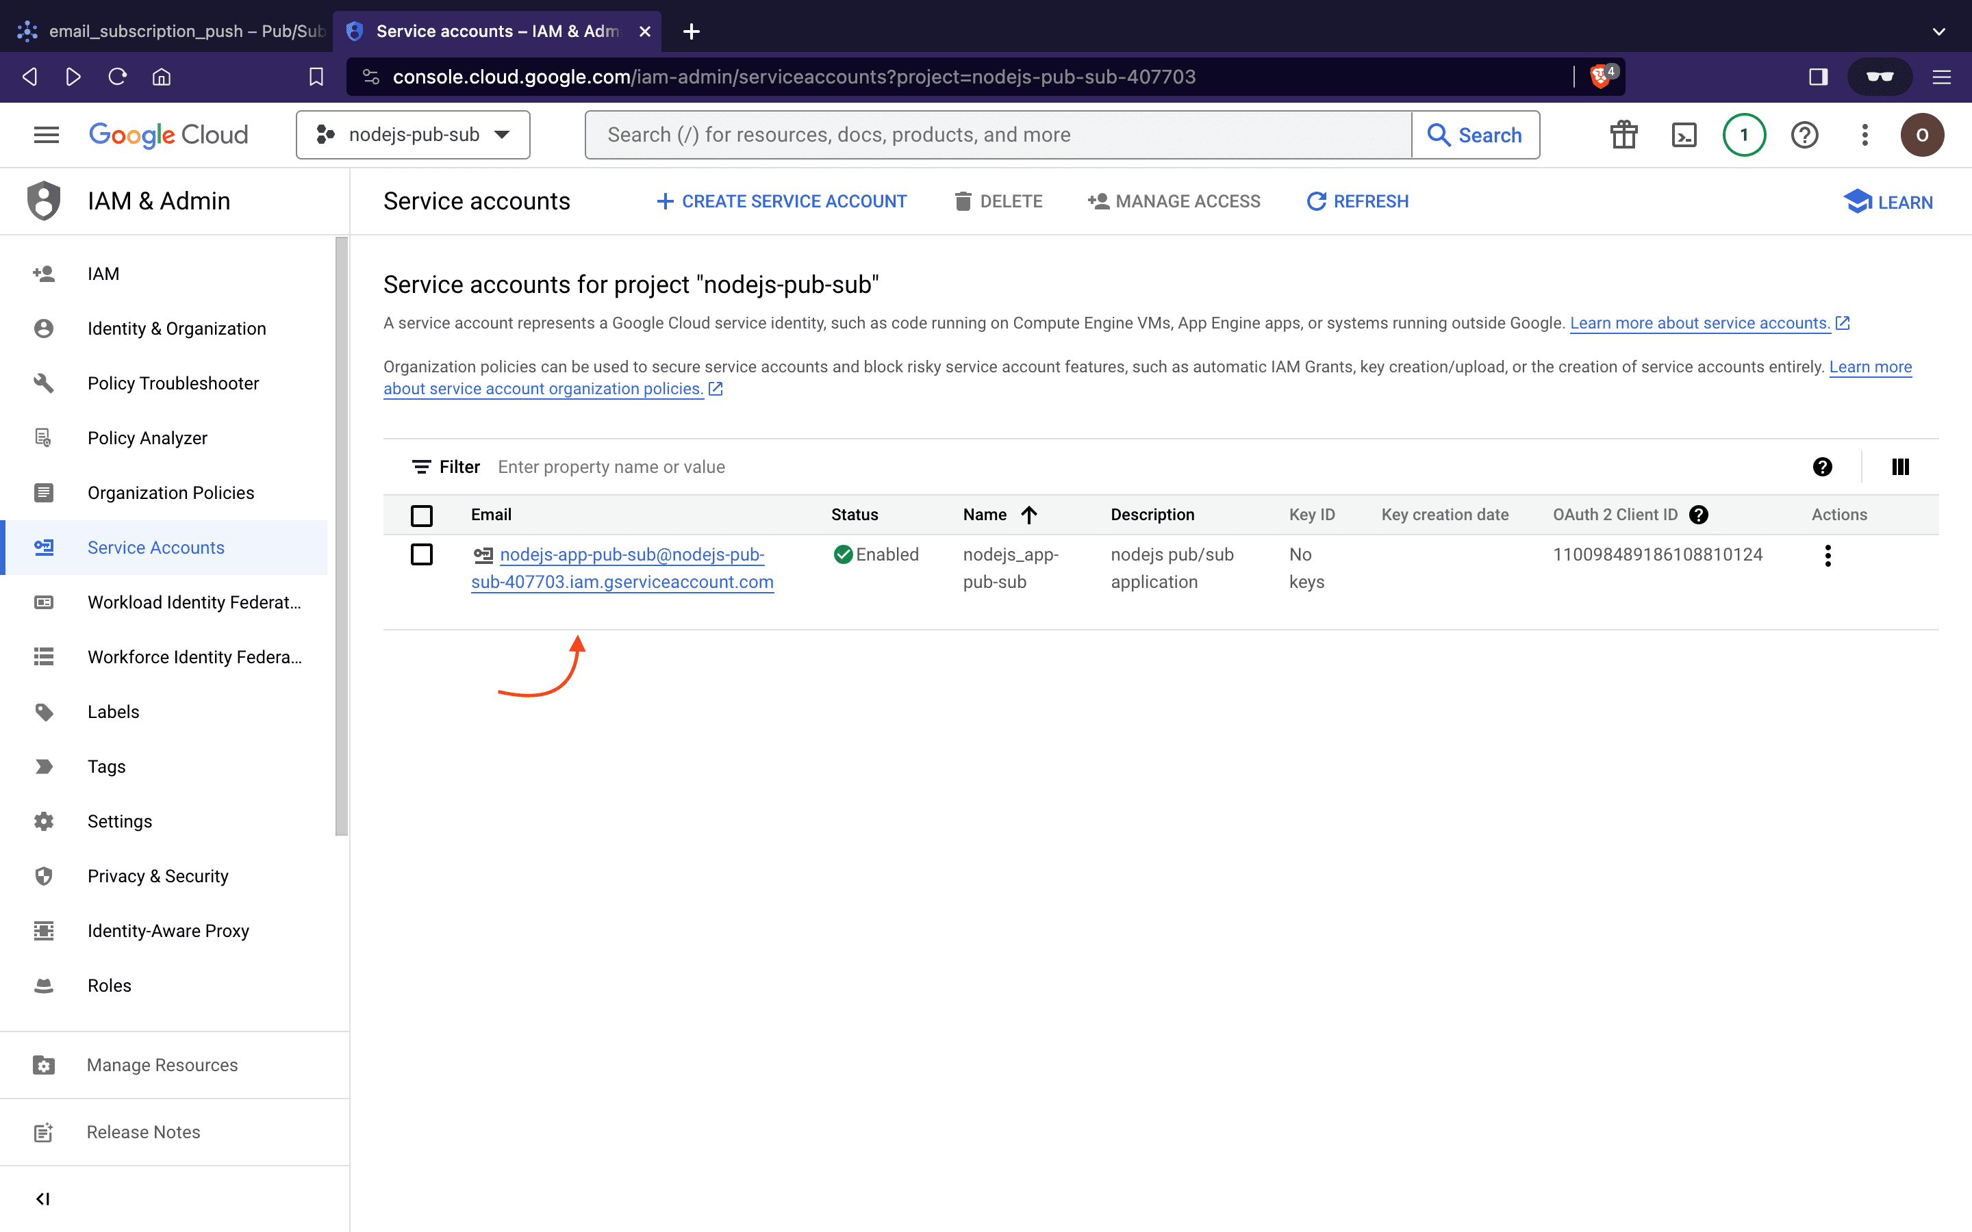Reload the browser page
The height and width of the screenshot is (1232, 1972).
tap(117, 77)
